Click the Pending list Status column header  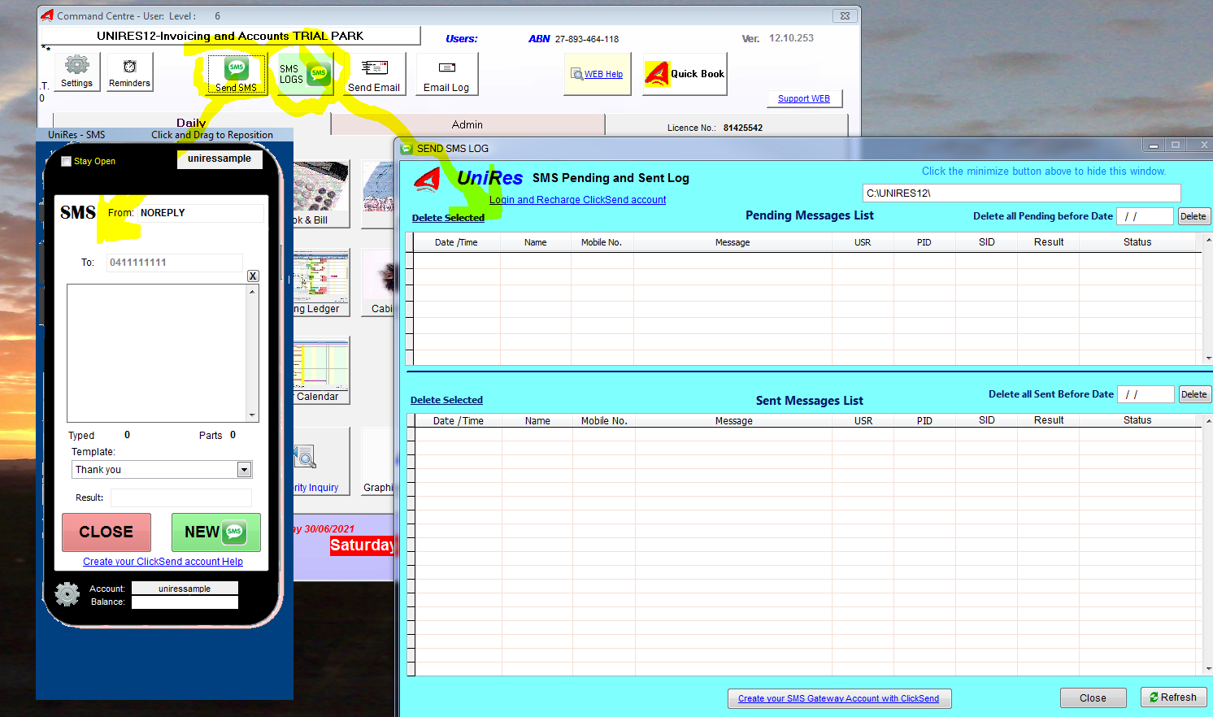pos(1137,242)
